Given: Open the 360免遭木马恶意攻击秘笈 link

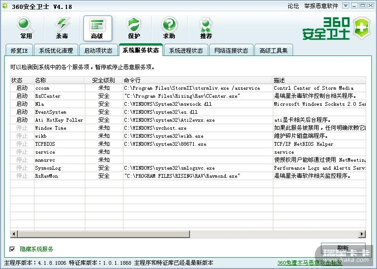Looking at the screenshot, I should tap(310, 263).
